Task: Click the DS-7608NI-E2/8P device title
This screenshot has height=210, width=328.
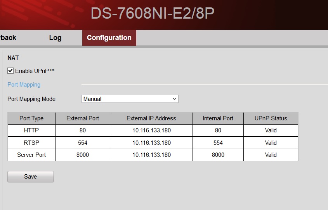Action: [153, 13]
